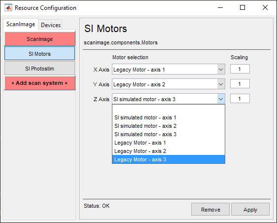Click the MATLAB icon in title bar
This screenshot has width=277, height=223.
coord(8,7)
